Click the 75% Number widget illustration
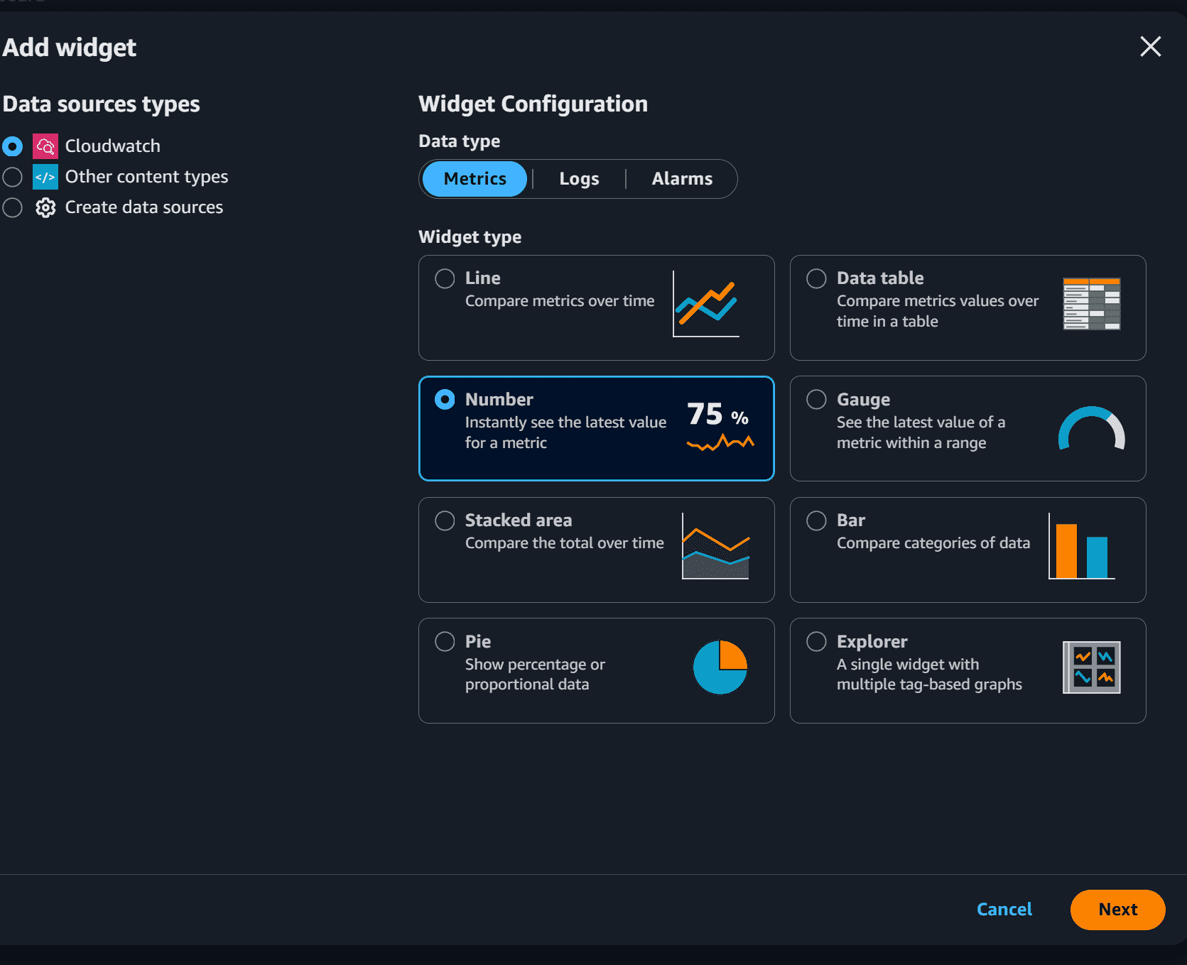1187x965 pixels. coord(720,425)
